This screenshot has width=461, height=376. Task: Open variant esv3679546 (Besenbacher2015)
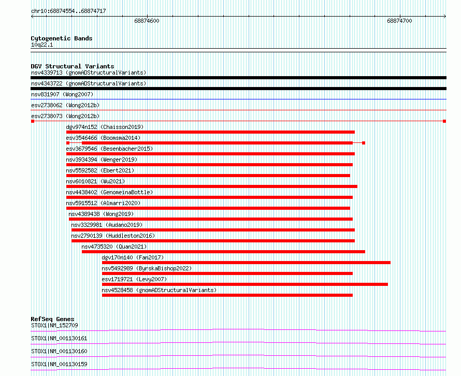109,149
